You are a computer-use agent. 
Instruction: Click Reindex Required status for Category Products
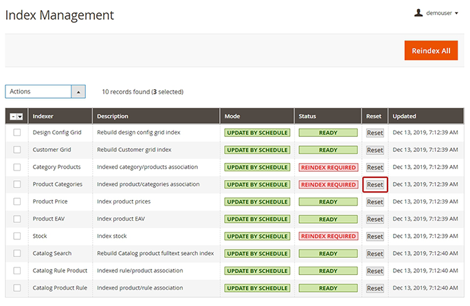tap(328, 167)
